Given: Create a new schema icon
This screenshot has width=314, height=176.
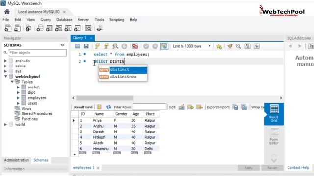Looking at the screenshot, I should (40, 28).
